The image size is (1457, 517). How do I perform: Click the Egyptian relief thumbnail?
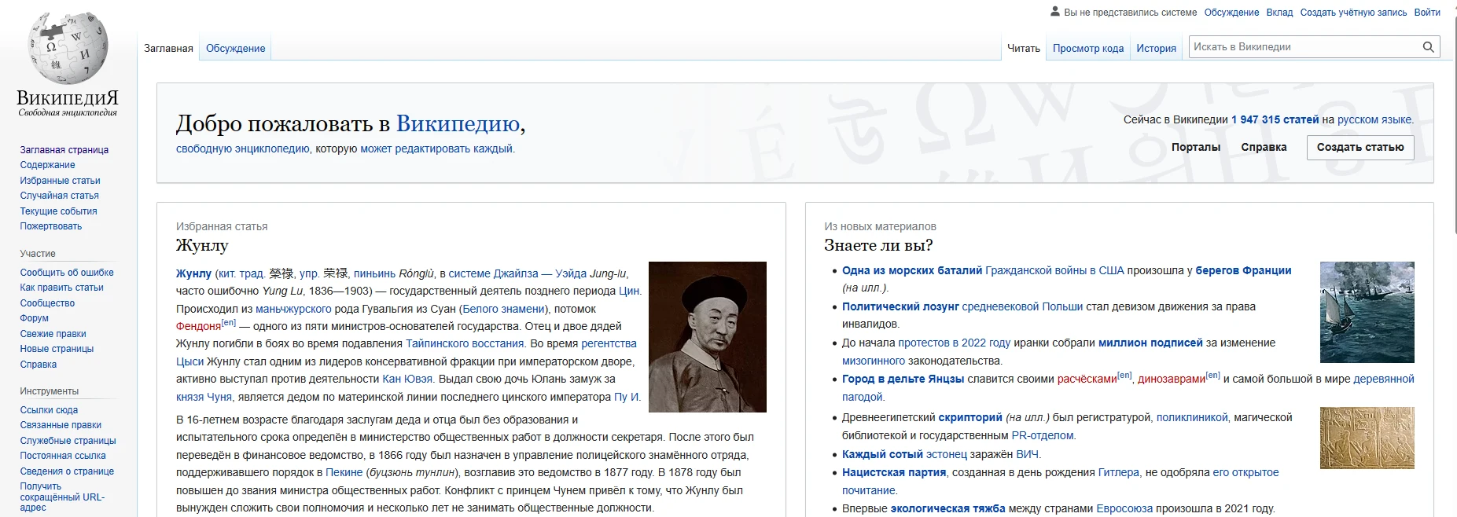[1367, 438]
